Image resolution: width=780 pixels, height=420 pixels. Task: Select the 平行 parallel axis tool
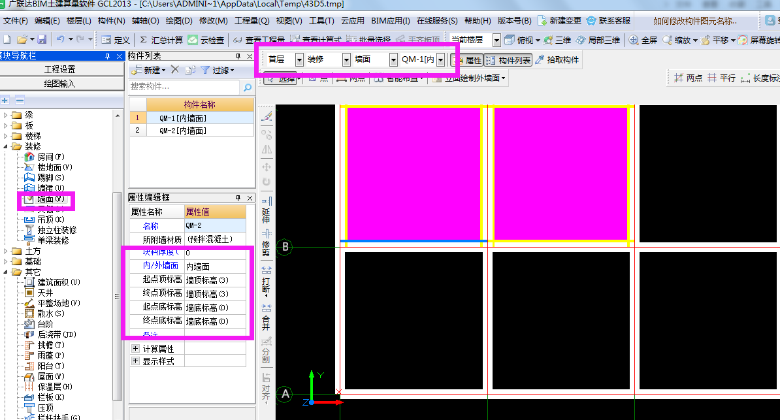[721, 78]
